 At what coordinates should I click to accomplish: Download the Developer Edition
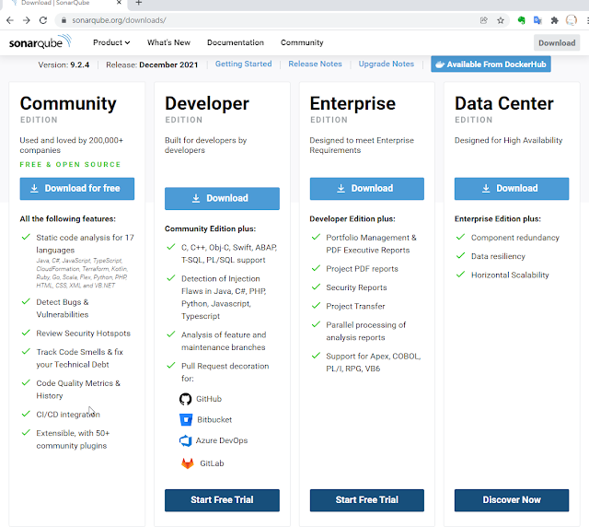click(222, 198)
